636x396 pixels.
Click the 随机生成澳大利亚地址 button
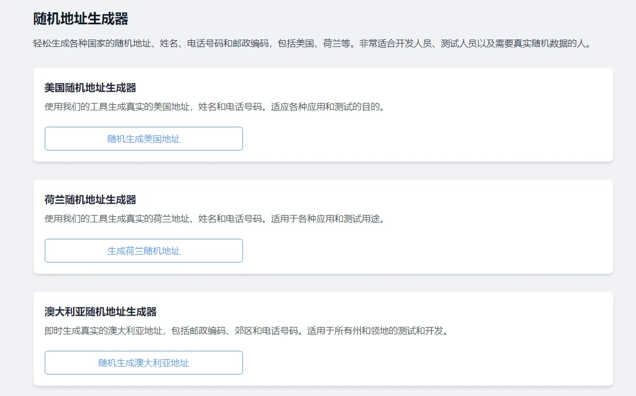[144, 363]
